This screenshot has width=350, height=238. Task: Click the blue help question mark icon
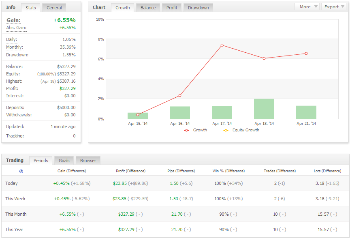21,172
